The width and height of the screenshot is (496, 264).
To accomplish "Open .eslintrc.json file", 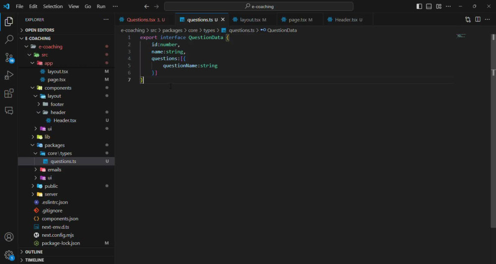I will [x=66, y=202].
